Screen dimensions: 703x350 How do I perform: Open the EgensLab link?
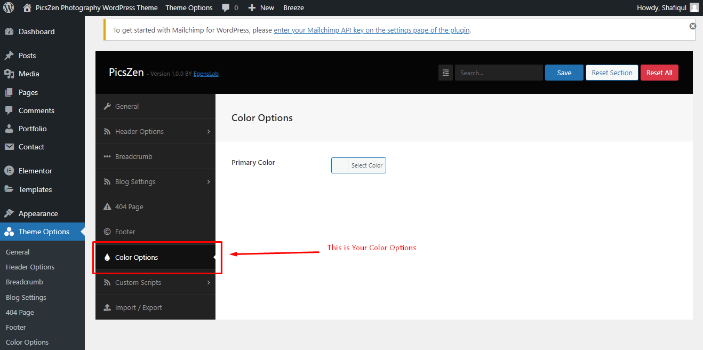click(206, 74)
